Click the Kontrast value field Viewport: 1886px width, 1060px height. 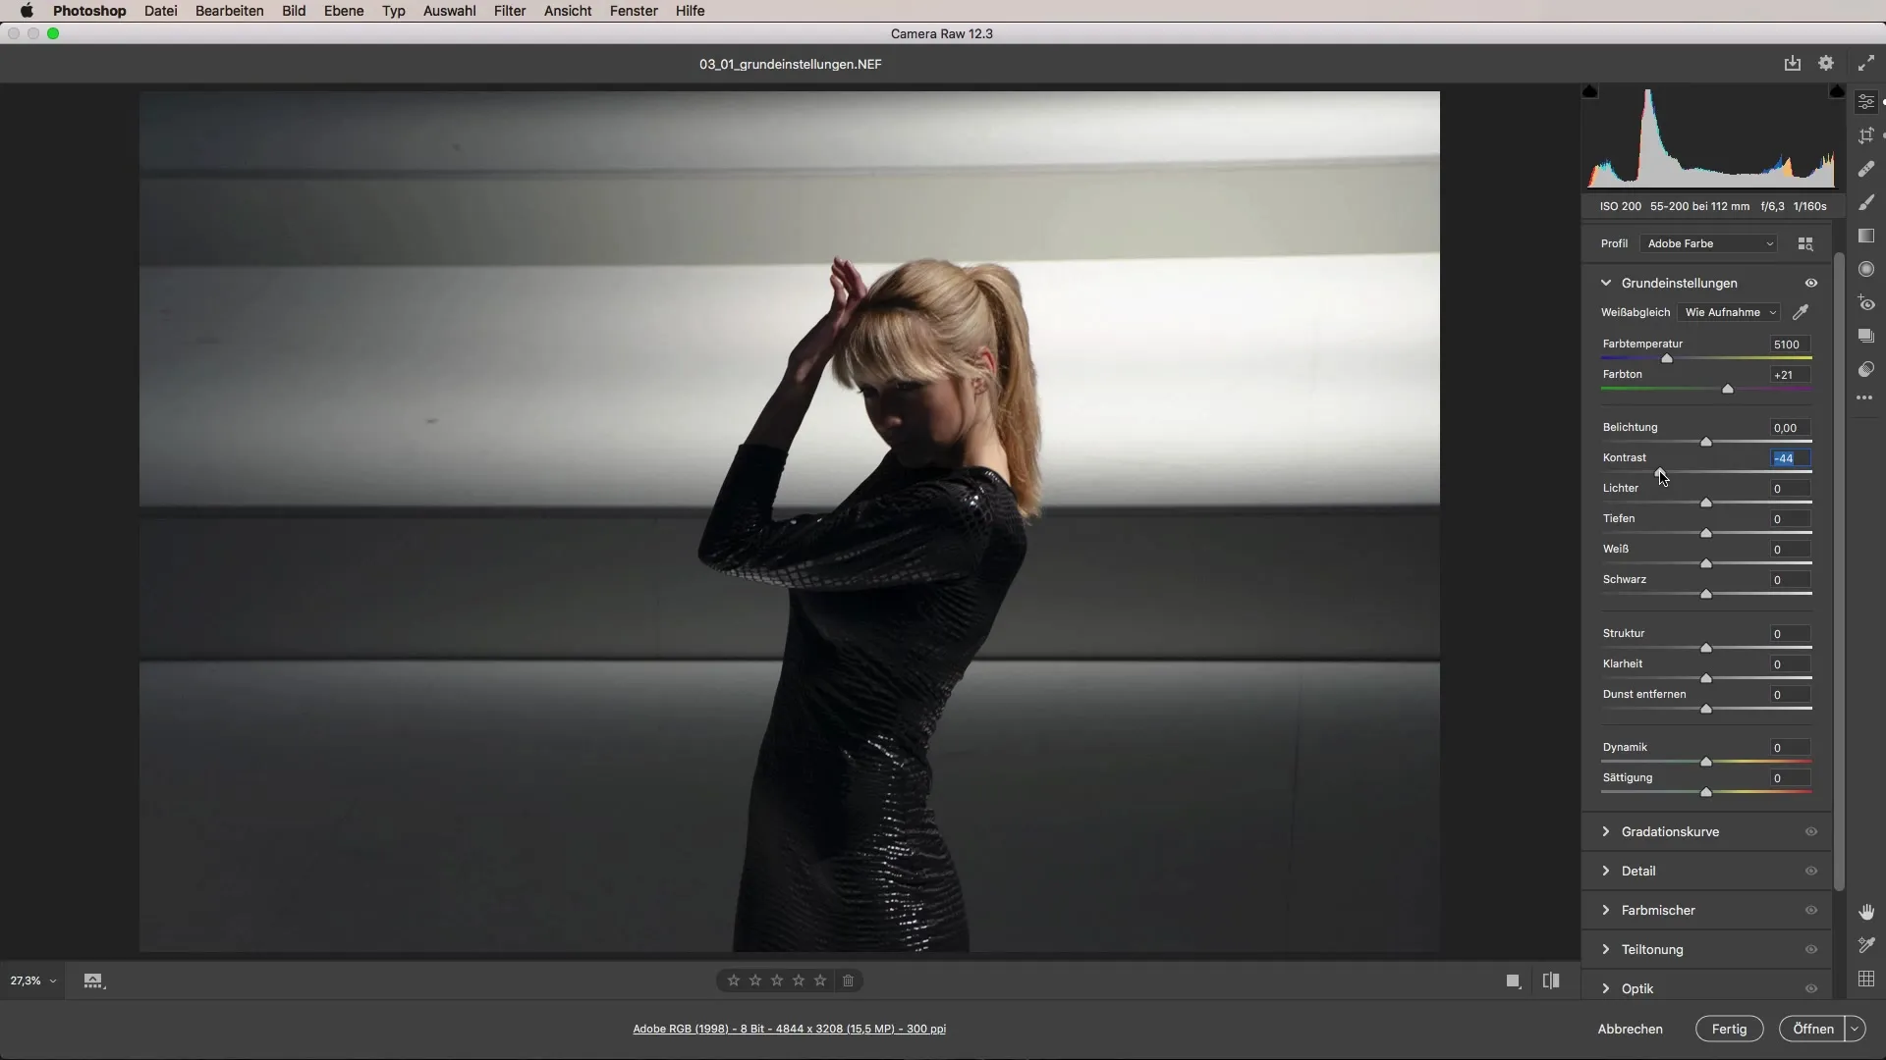pyautogui.click(x=1790, y=458)
